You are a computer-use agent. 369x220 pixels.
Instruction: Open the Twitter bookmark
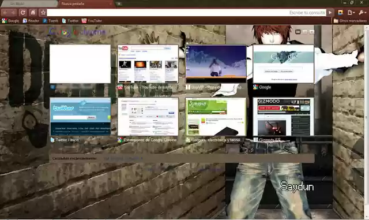click(x=70, y=21)
